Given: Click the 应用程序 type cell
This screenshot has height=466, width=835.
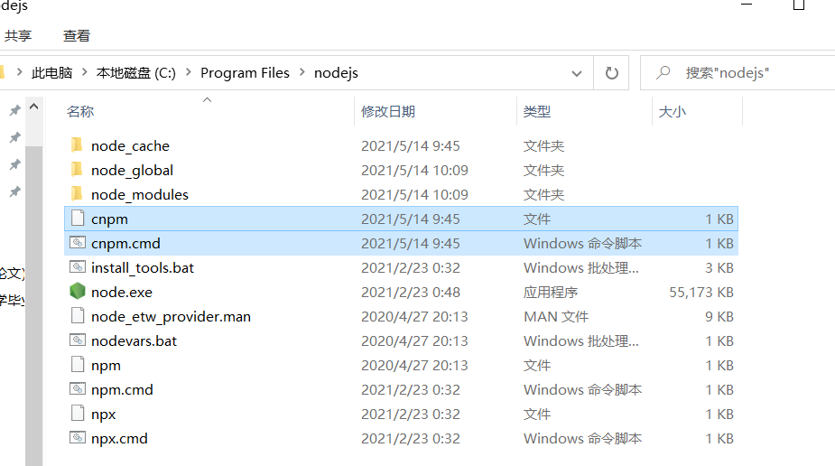Looking at the screenshot, I should (551, 293).
